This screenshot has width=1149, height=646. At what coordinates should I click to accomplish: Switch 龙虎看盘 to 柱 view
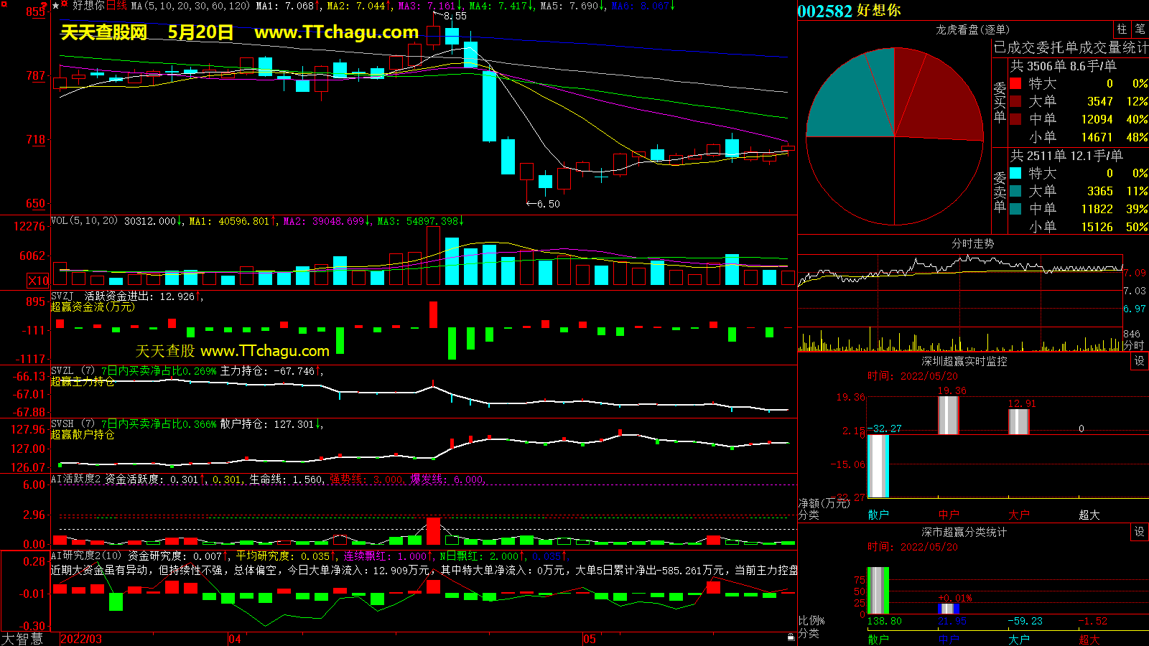tap(1122, 29)
